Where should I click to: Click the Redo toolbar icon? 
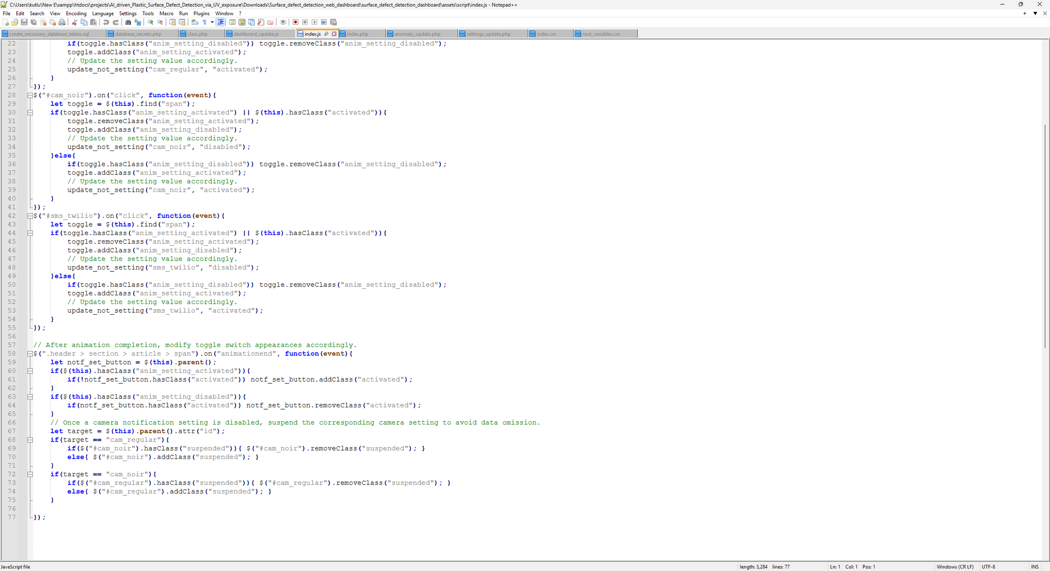[115, 22]
